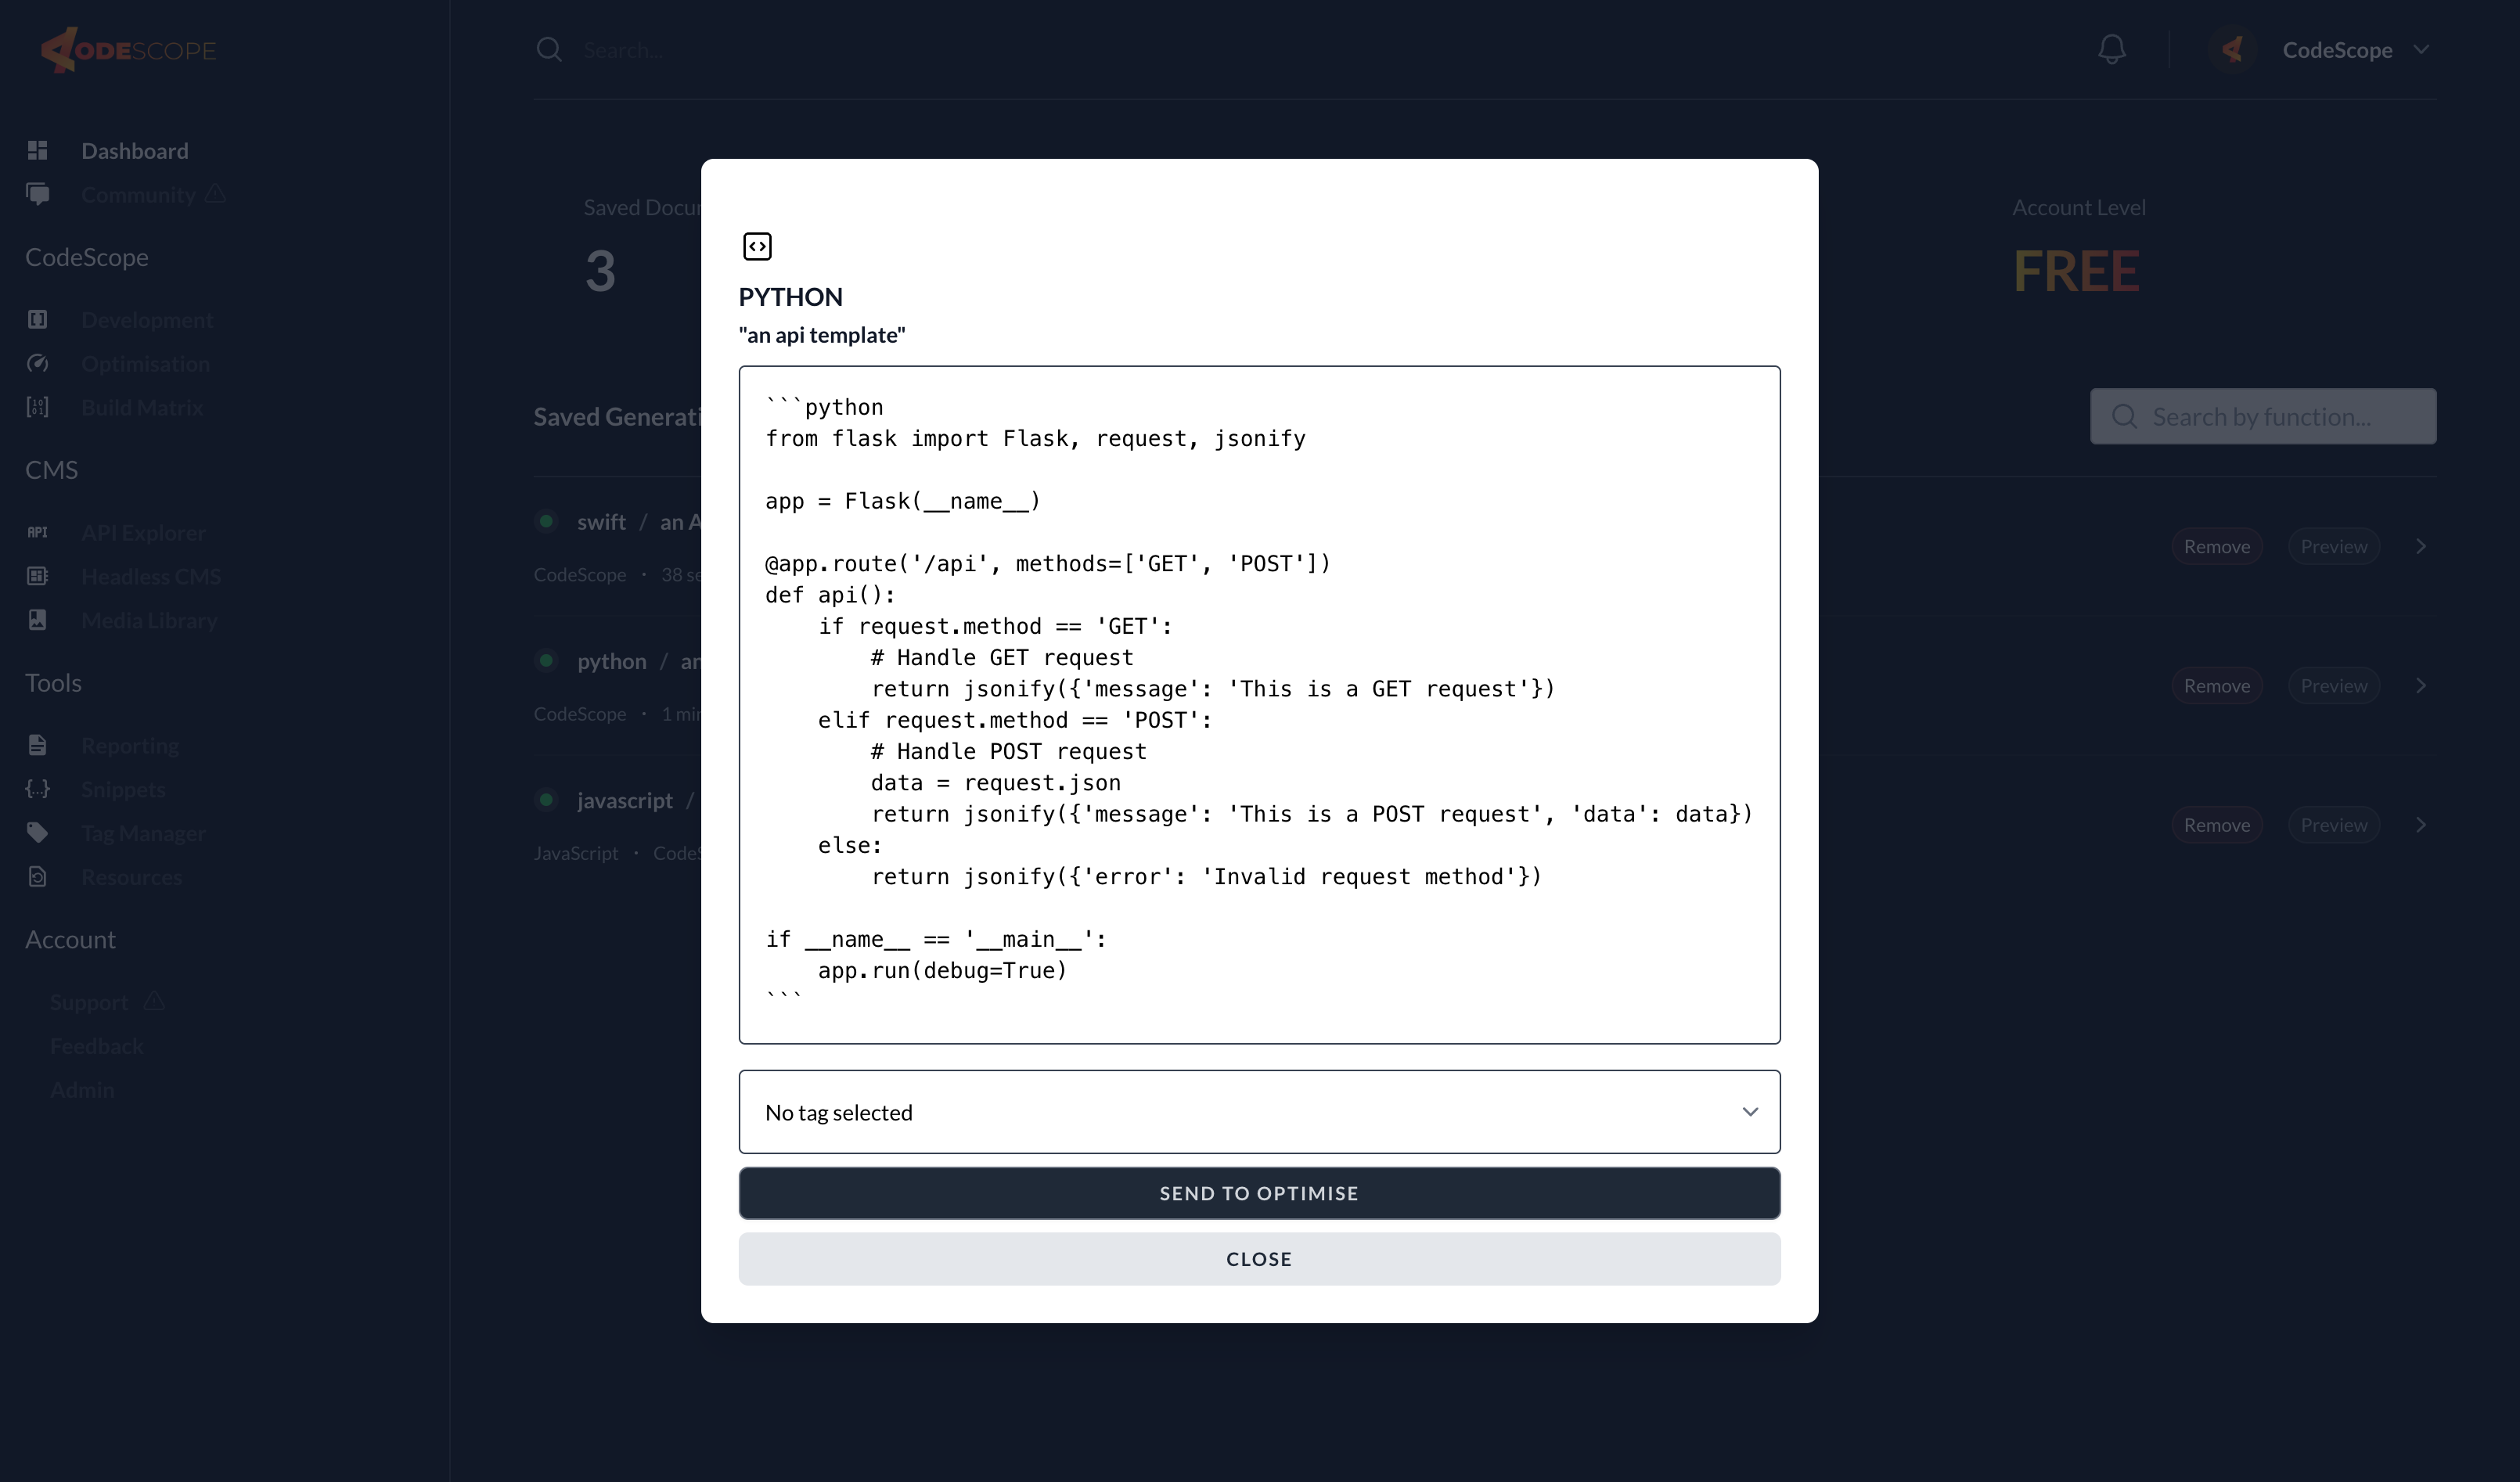Click the Dashboard grid icon
The height and width of the screenshot is (1482, 2520).
(x=38, y=150)
